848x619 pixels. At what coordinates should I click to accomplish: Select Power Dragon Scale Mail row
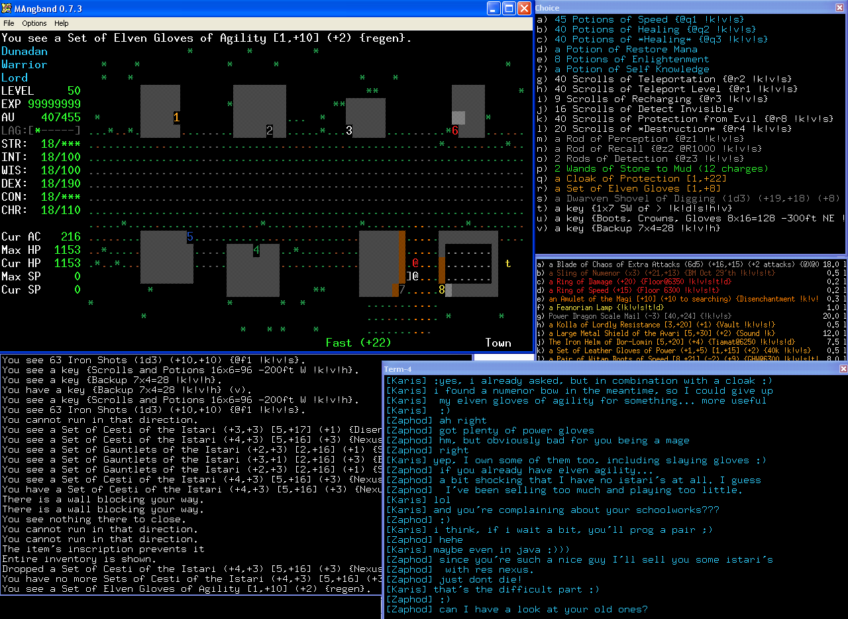(x=690, y=315)
